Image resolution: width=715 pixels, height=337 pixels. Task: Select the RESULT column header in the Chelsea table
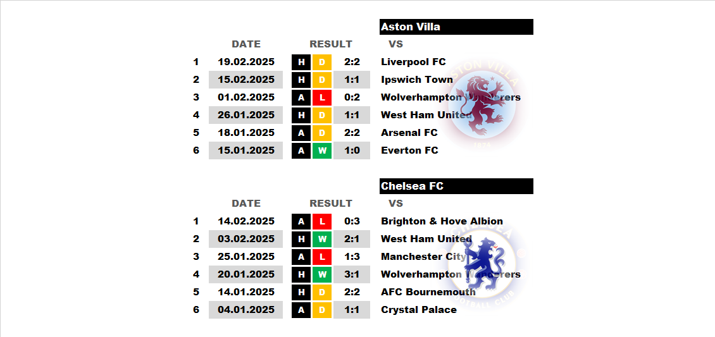coord(331,204)
